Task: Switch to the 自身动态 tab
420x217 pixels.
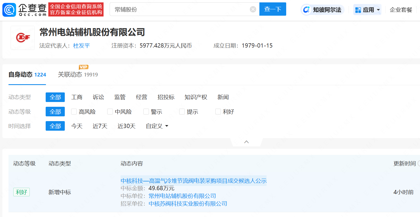Action: [27, 75]
